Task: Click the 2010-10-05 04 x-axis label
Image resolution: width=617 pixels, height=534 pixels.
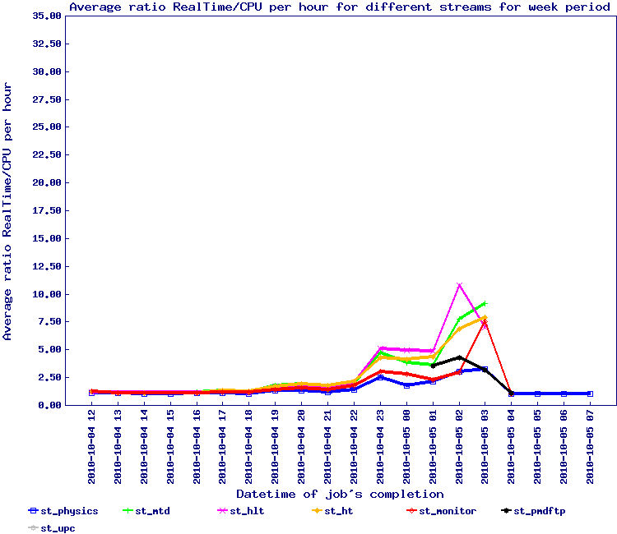Action: tap(511, 447)
